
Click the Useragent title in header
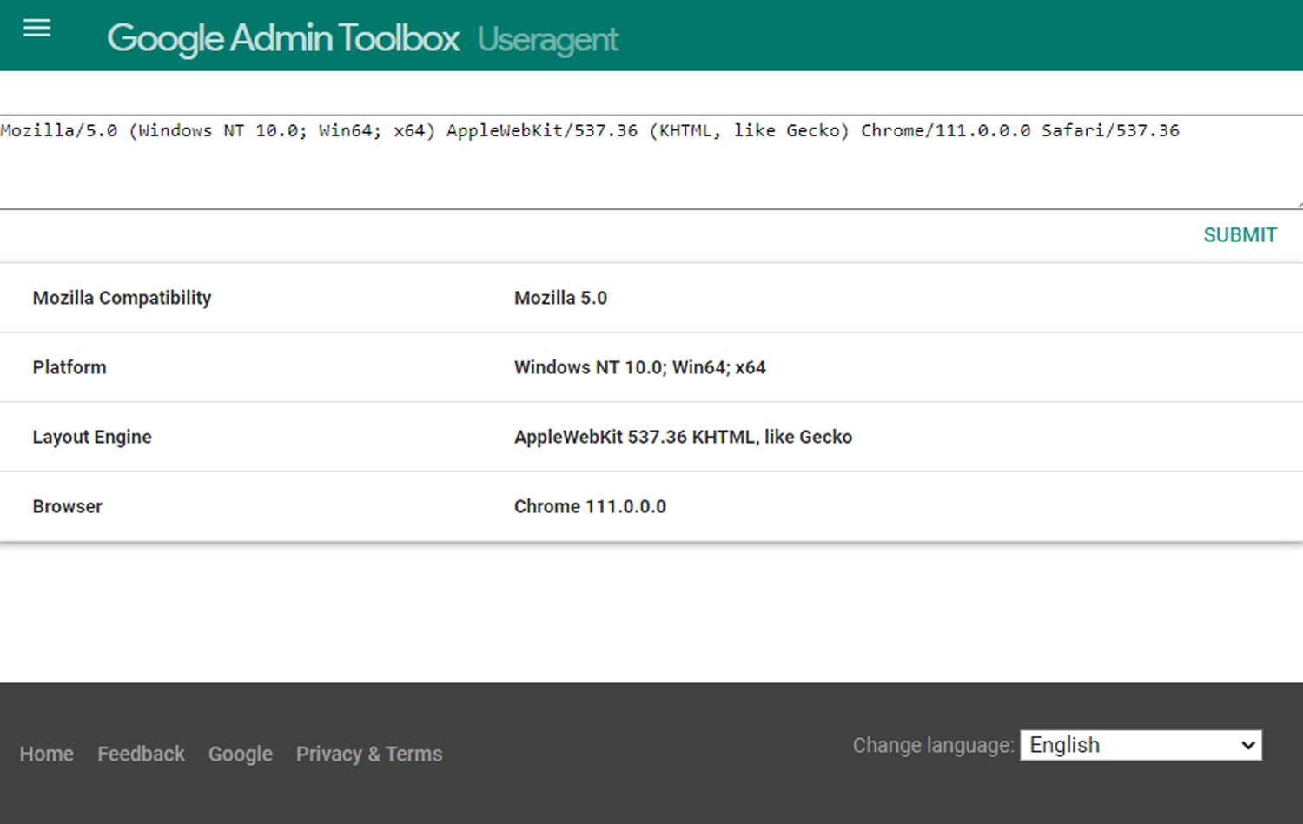pos(547,39)
